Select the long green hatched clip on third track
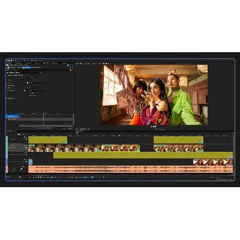 (x=143, y=155)
